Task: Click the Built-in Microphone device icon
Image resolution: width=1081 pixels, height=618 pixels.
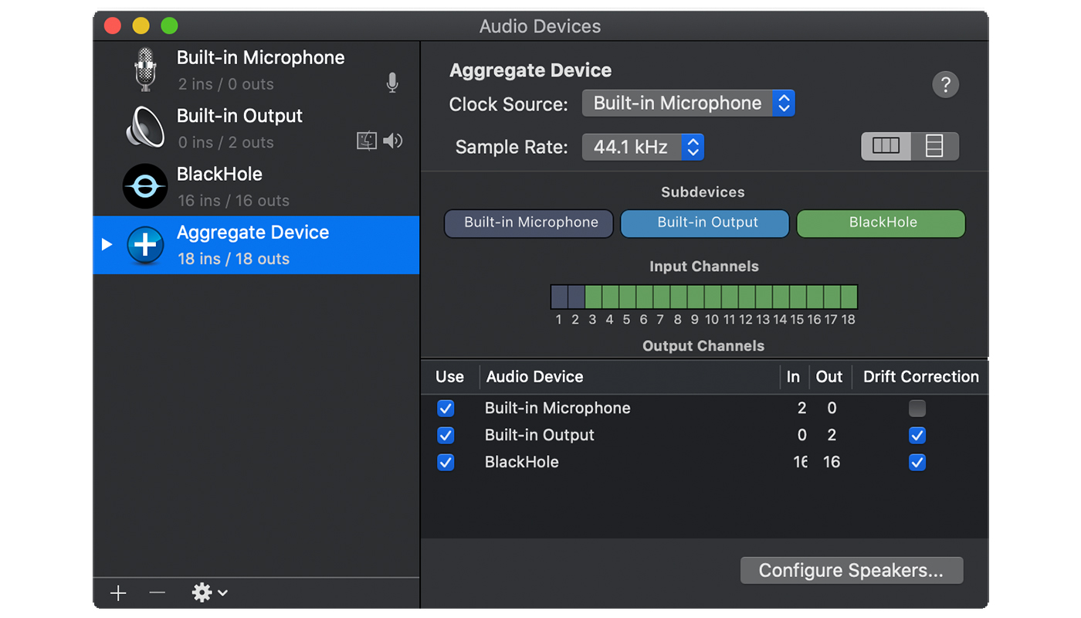Action: 145,70
